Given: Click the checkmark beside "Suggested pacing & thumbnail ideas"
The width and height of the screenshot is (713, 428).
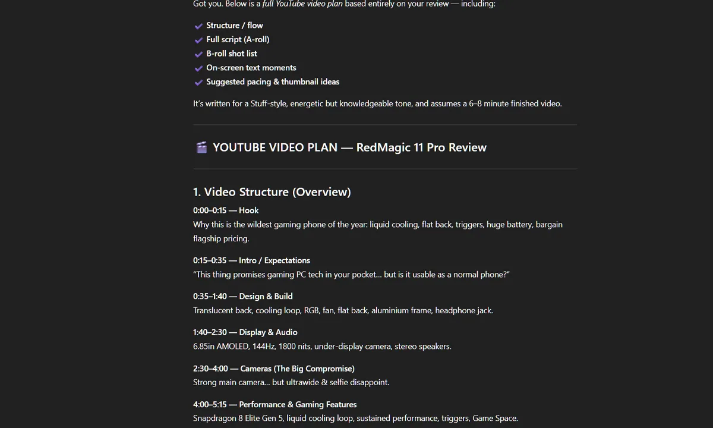Looking at the screenshot, I should [198, 82].
